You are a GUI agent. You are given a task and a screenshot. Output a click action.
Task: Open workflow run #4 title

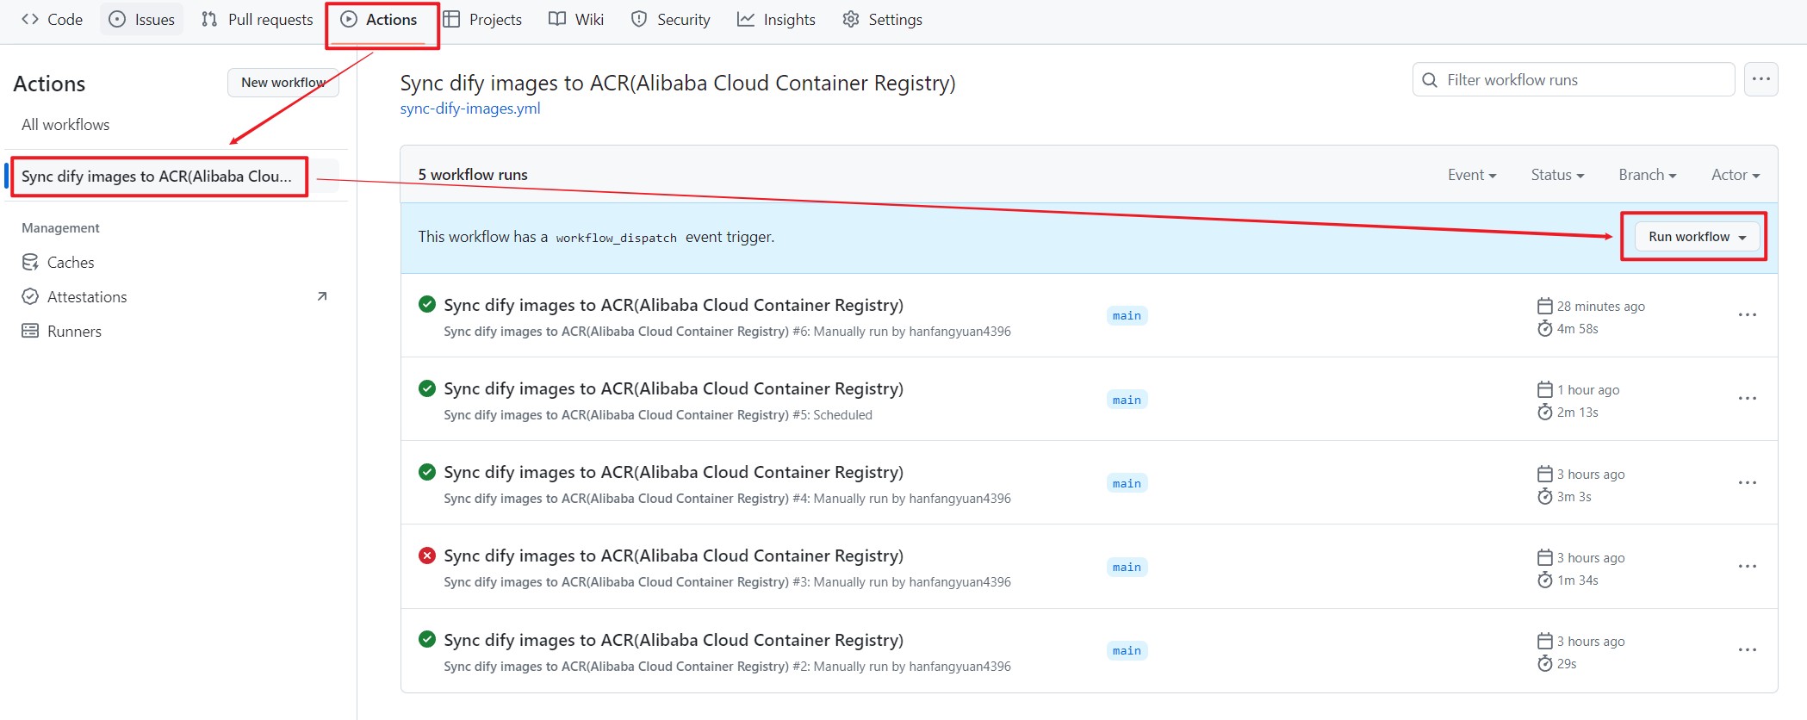click(x=674, y=472)
